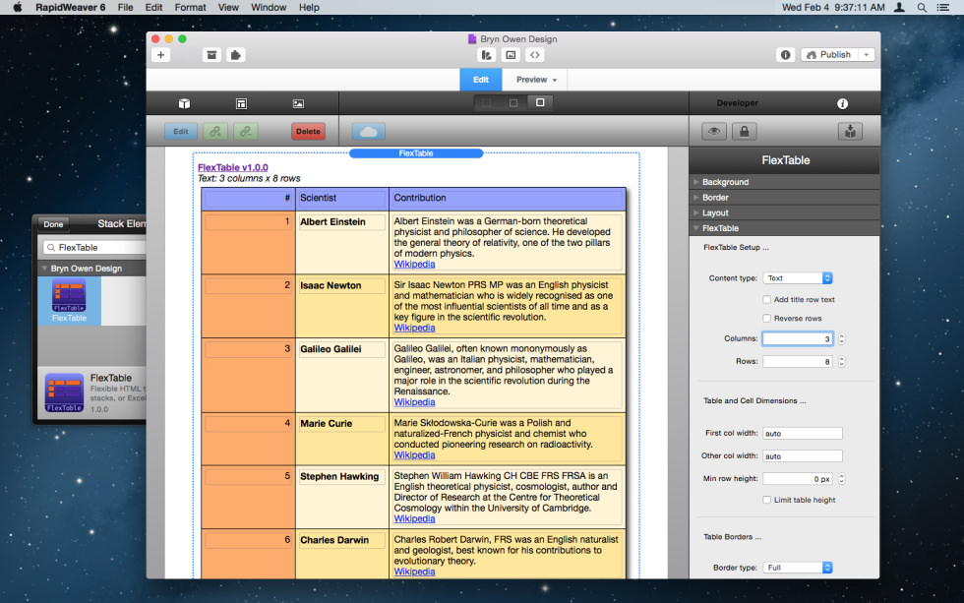This screenshot has width=964, height=603.
Task: Click the Other col width field
Action: click(803, 456)
